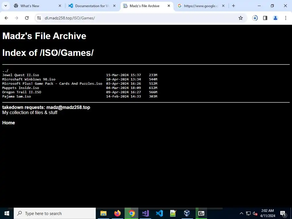Click the takedown requests email text
This screenshot has height=219, width=292.
click(x=46, y=108)
